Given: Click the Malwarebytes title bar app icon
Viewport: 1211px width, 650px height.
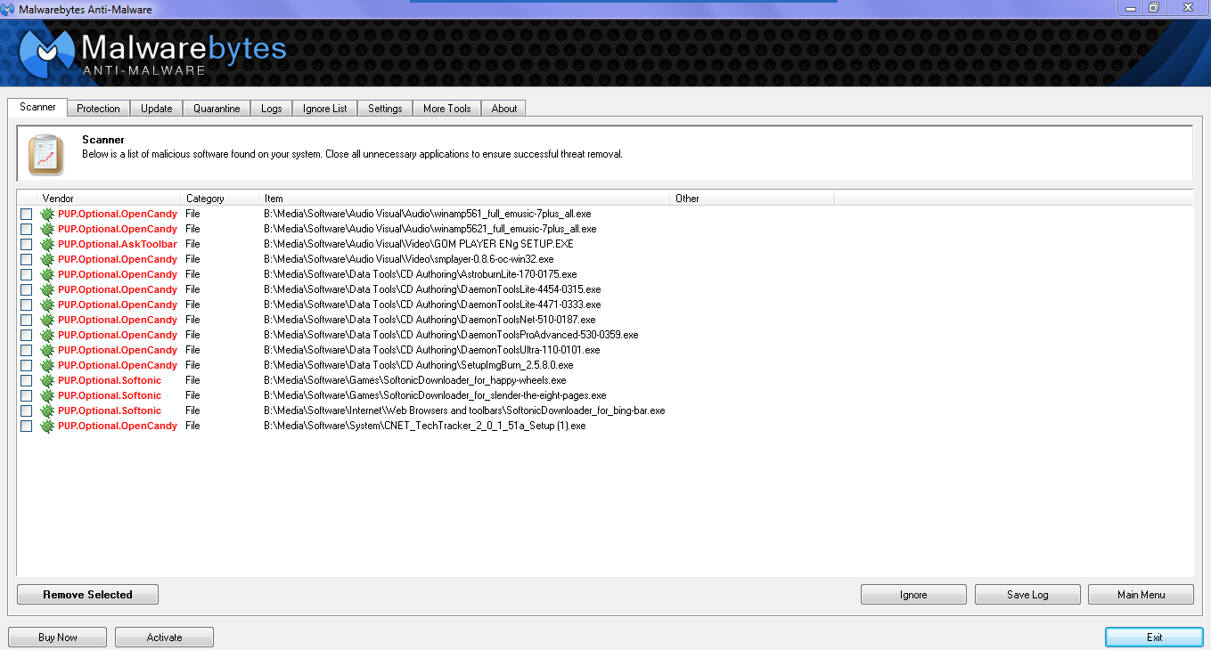Looking at the screenshot, I should pos(9,9).
